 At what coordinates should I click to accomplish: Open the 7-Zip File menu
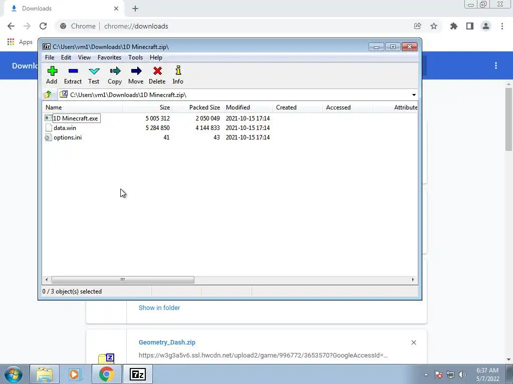click(x=50, y=57)
